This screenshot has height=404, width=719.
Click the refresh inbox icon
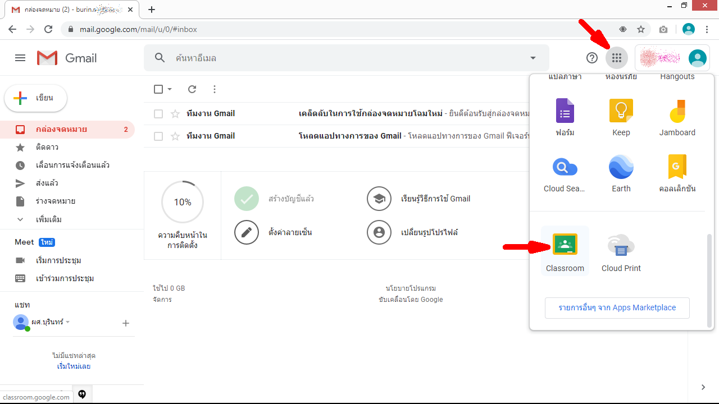click(x=192, y=89)
